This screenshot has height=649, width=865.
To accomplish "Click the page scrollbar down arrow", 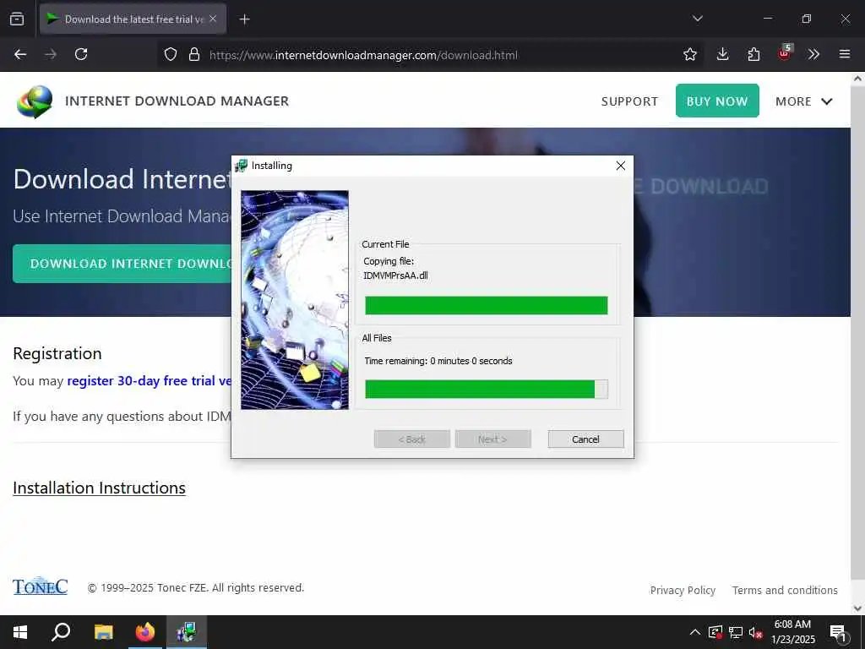I will (x=857, y=608).
